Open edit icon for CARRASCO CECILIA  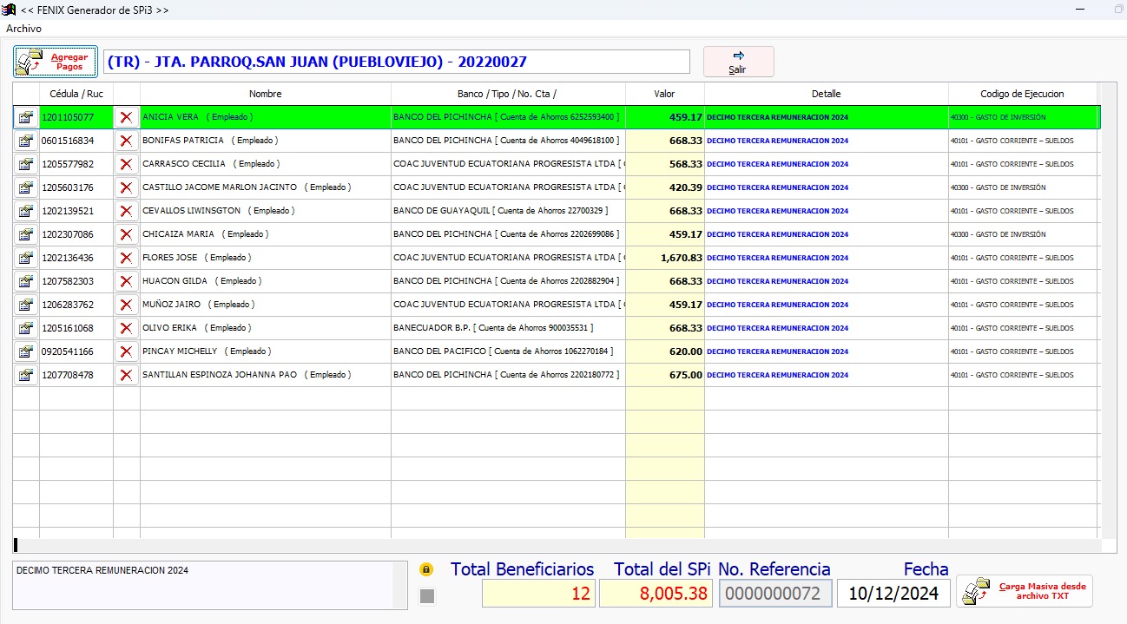coord(25,164)
